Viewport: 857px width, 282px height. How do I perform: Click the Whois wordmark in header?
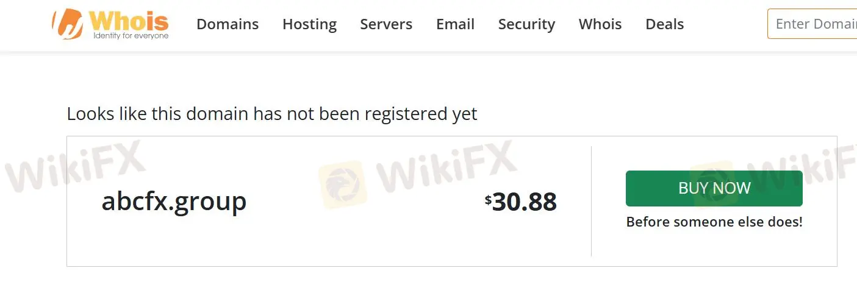[x=129, y=20]
